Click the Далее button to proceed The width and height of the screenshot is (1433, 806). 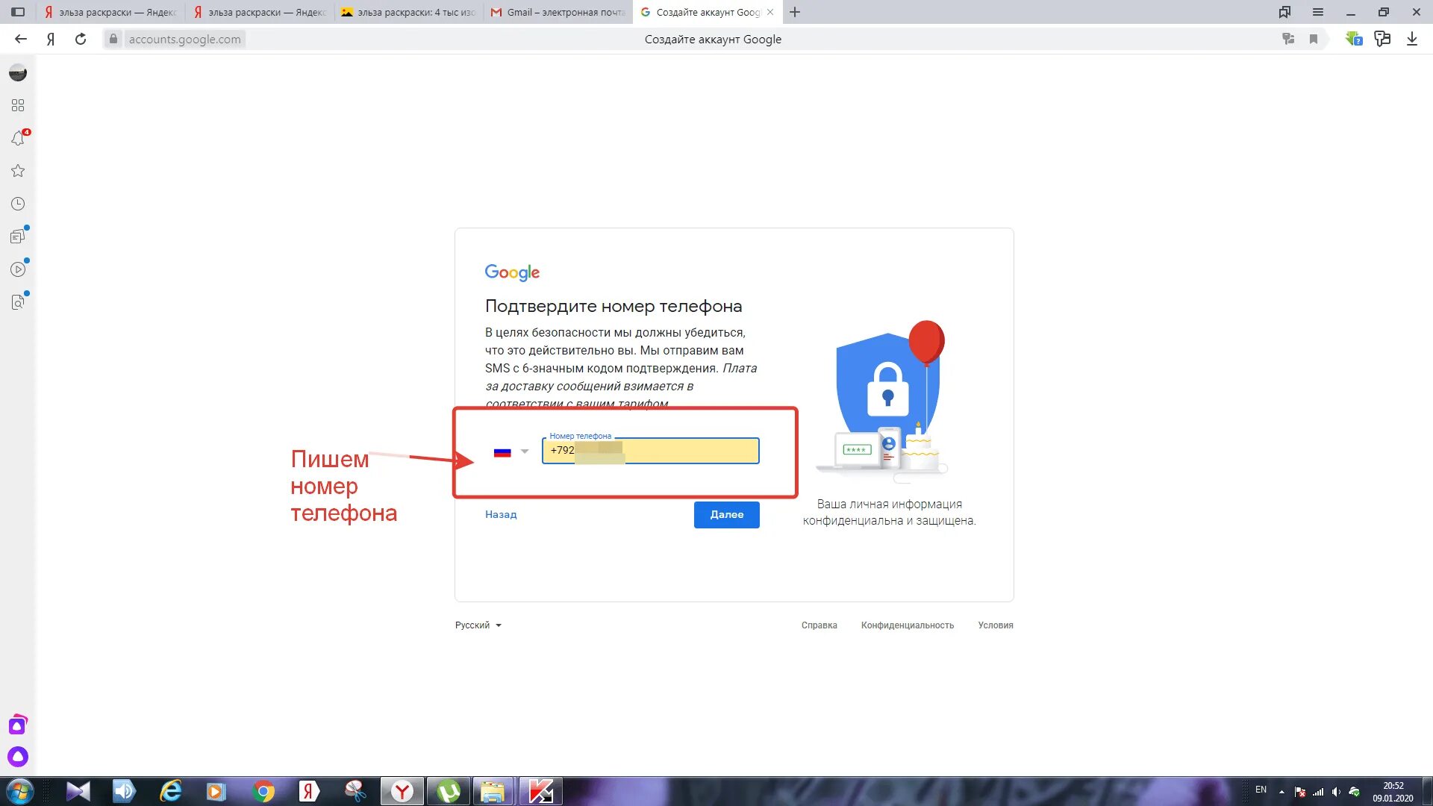tap(726, 513)
